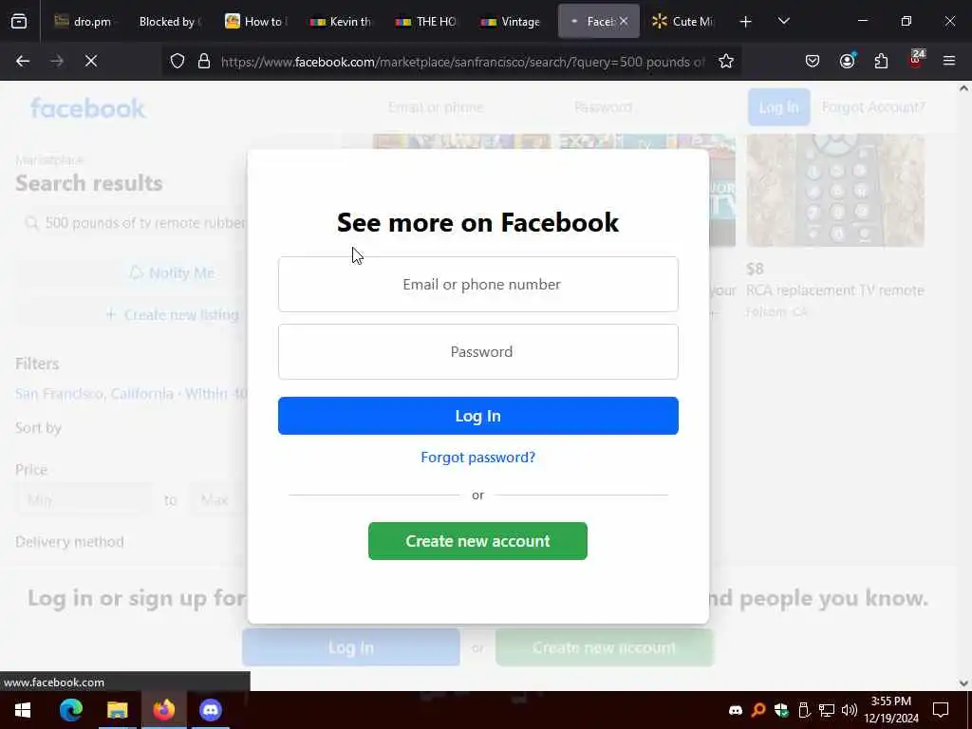Viewport: 972px width, 729px height.
Task: Switch to the Kevin th tab
Action: (341, 22)
